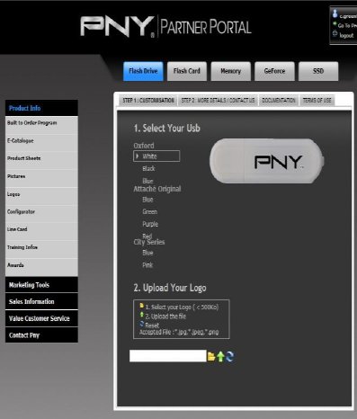This screenshot has width=357, height=419.
Task: Click the 'Reset' instruction text
Action: 152,325
